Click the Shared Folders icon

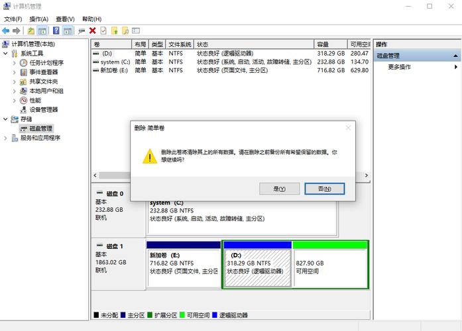pos(23,81)
